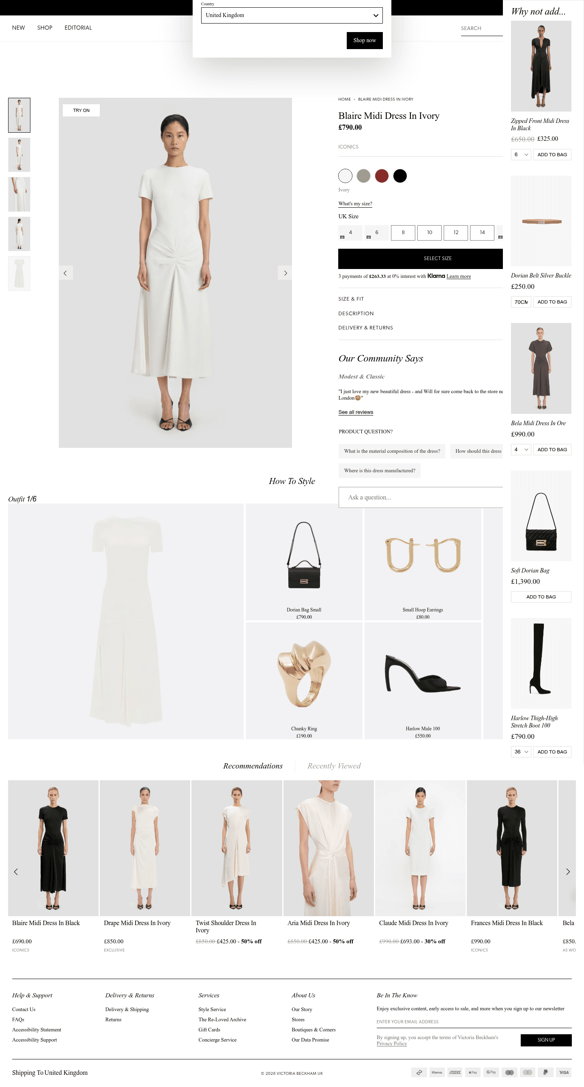584x1087 pixels.
Task: Ask about the dress material composition
Action: (392, 451)
